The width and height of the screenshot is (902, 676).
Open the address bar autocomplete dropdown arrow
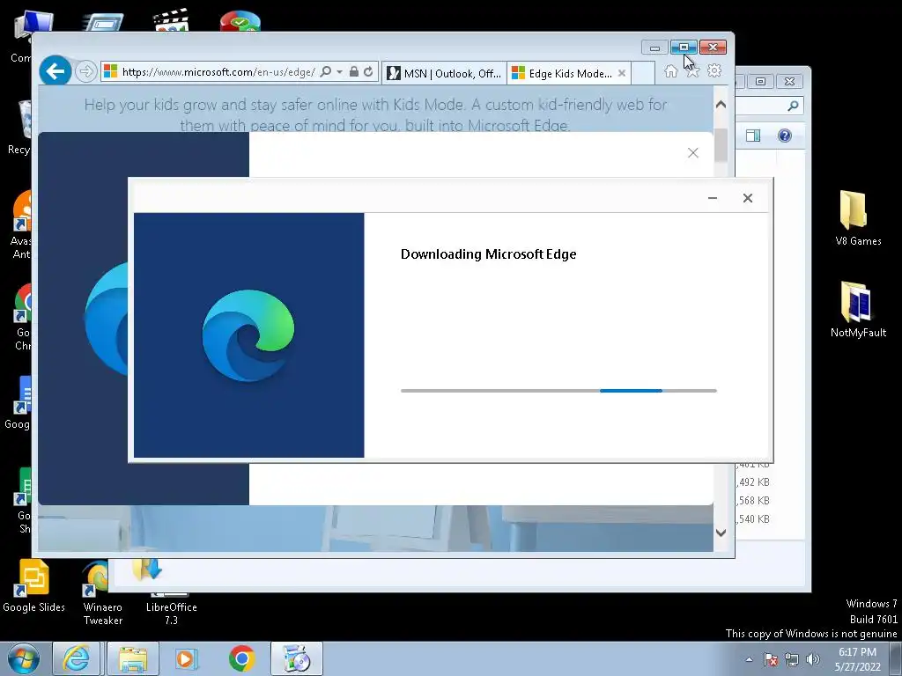click(x=339, y=72)
